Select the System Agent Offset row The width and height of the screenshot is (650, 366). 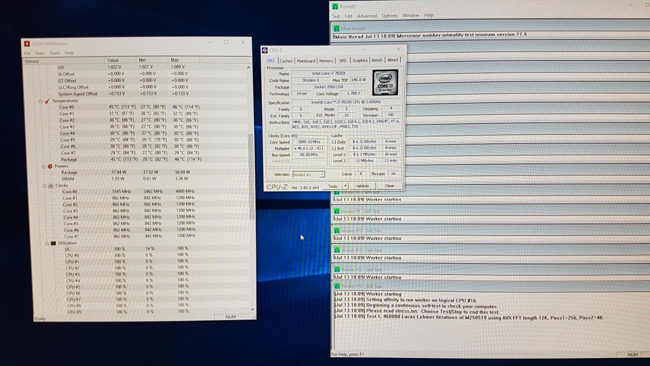(139, 94)
